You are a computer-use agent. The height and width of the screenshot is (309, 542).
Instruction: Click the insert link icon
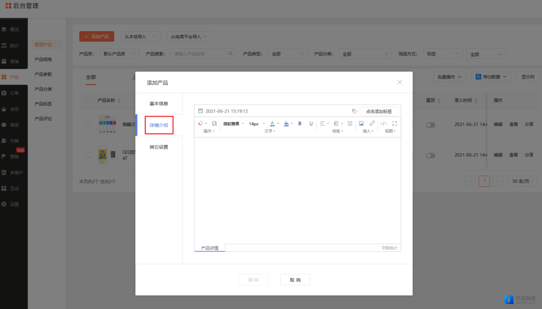pos(372,124)
